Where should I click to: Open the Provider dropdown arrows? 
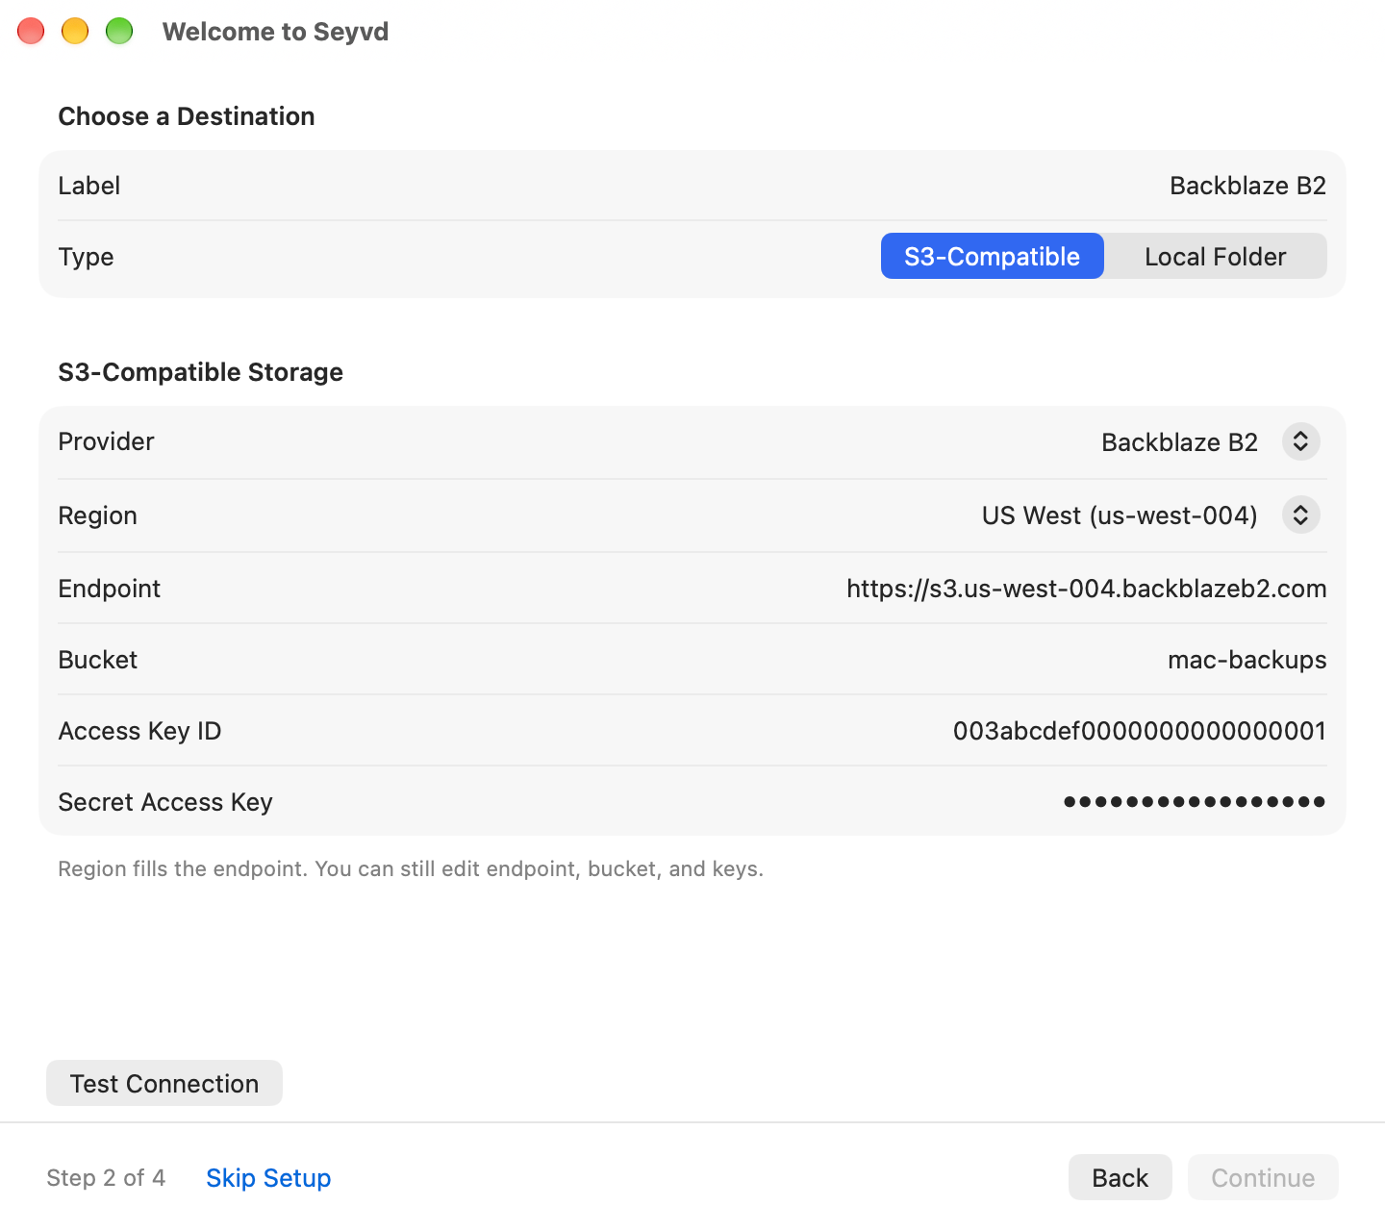coord(1300,441)
